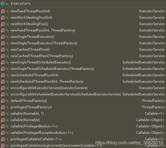Image resolution: width=166 pixels, height=148 pixels.
Task: Click public lock icon beside newFixedThreadPool(int)
Action: coord(7,11)
